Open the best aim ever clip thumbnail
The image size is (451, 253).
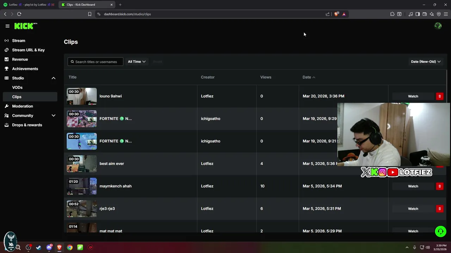point(82,164)
